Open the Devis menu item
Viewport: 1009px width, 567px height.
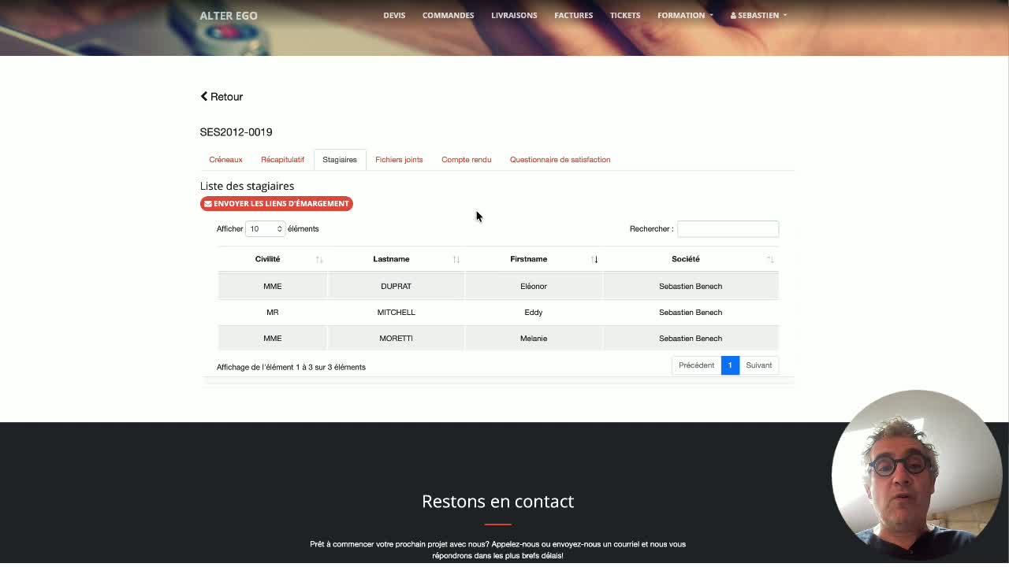coord(394,15)
